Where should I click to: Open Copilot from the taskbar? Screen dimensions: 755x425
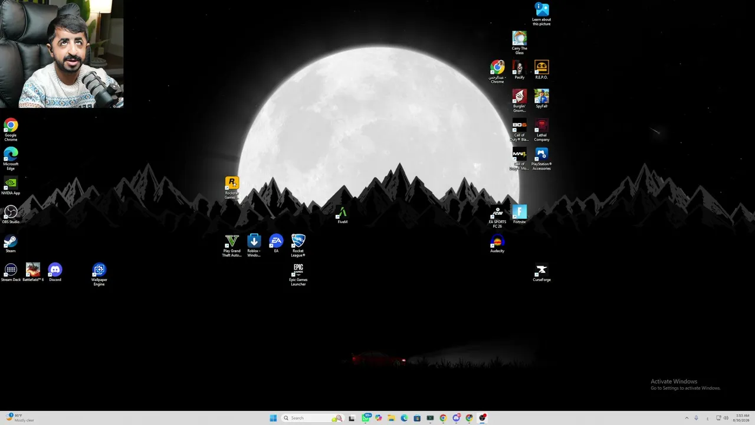click(378, 418)
